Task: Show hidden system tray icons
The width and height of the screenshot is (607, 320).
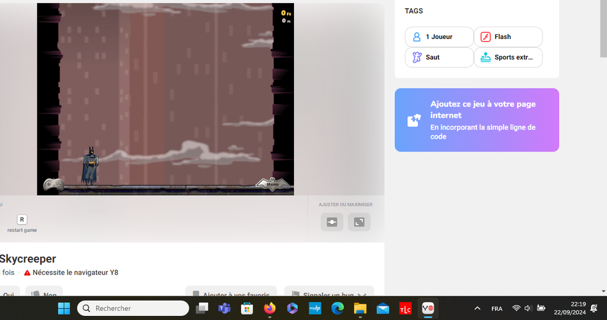Action: click(x=477, y=308)
